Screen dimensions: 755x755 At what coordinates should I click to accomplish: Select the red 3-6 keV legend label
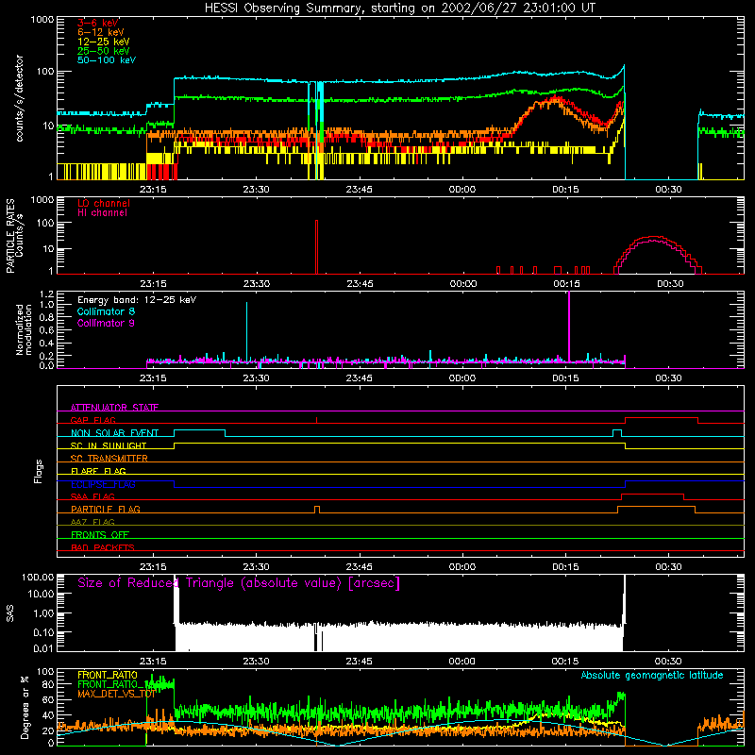pos(98,23)
